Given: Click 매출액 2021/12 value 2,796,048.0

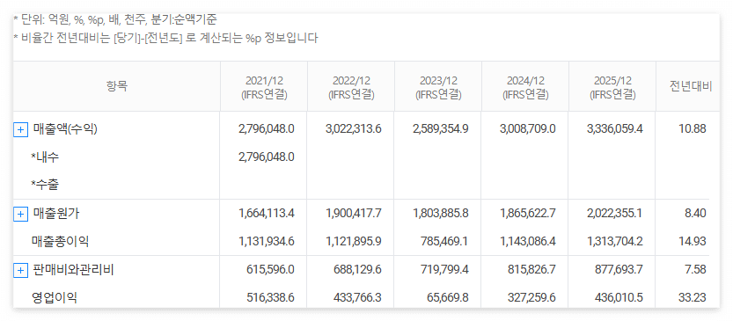Looking at the screenshot, I should point(267,129).
